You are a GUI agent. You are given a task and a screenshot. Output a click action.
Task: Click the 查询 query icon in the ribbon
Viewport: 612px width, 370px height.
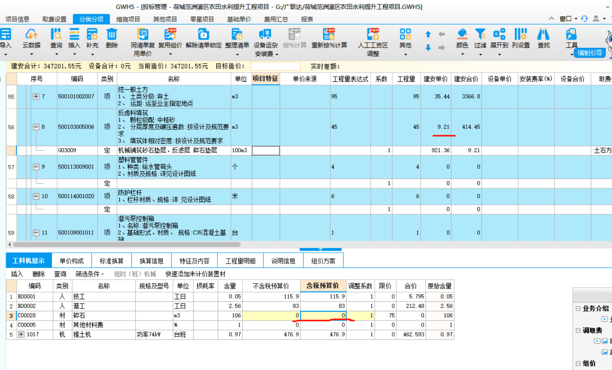pyautogui.click(x=56, y=34)
